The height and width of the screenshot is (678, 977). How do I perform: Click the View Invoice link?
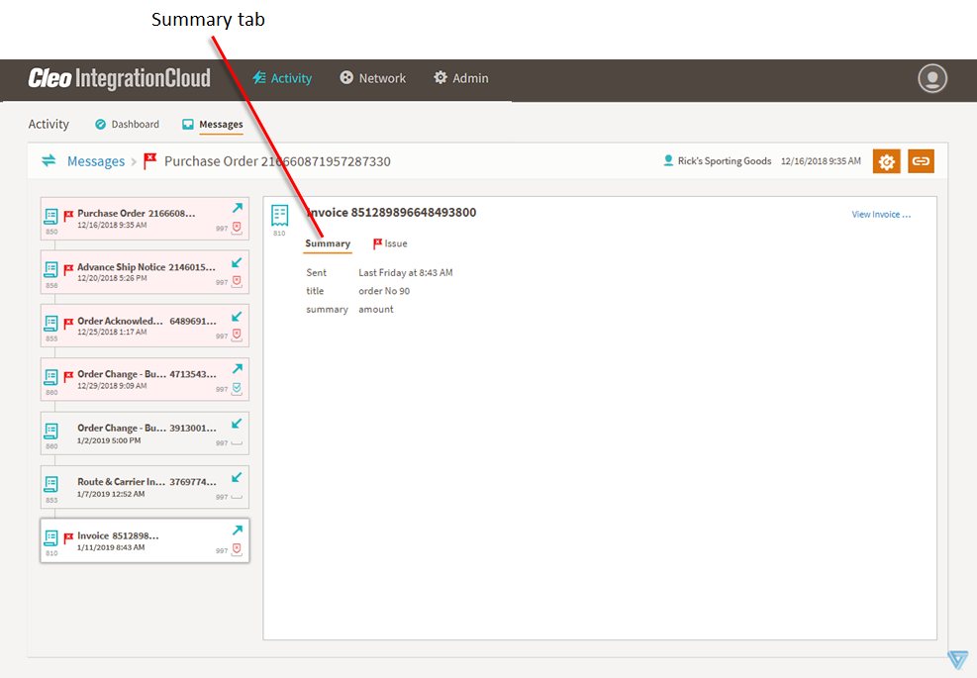[x=881, y=214]
